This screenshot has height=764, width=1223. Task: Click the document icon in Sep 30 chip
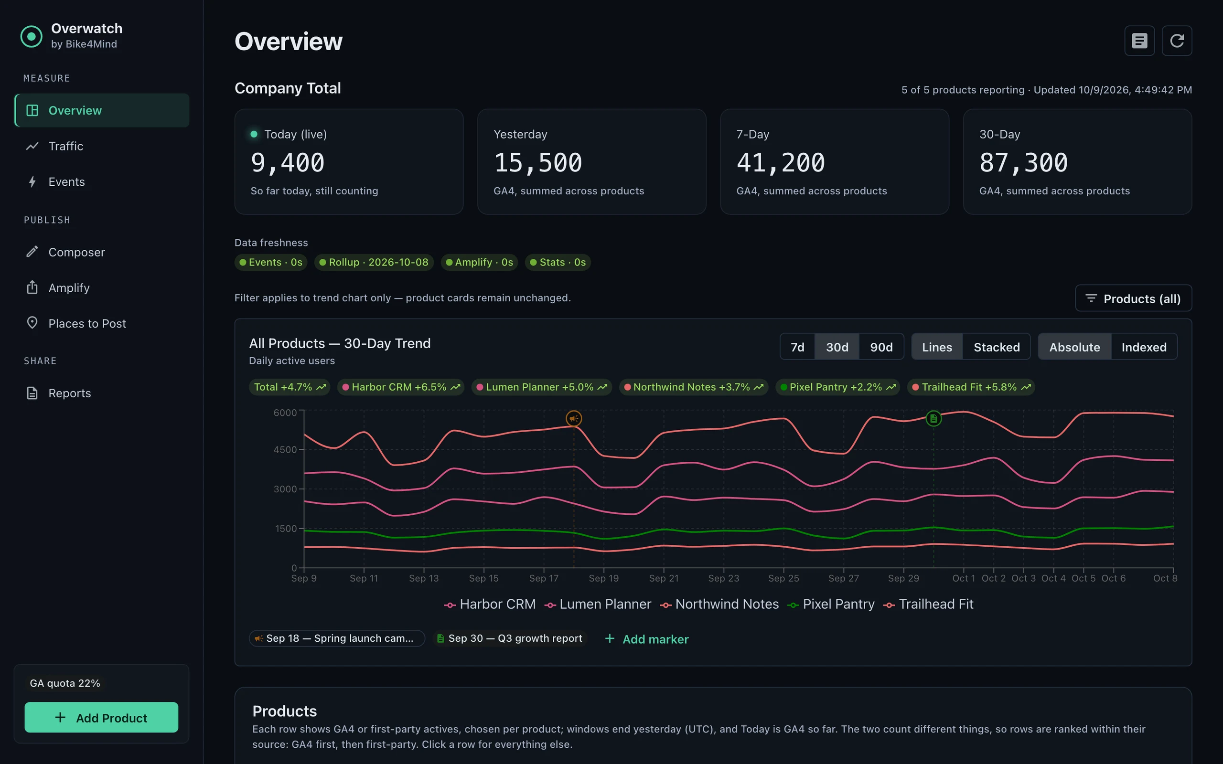(440, 638)
